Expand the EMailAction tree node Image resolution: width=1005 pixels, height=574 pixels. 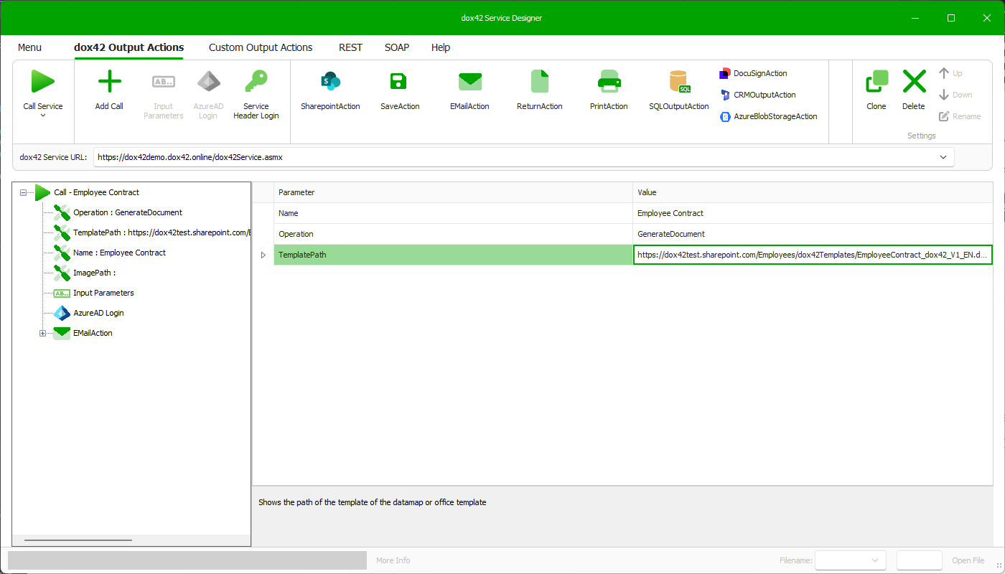pos(42,332)
